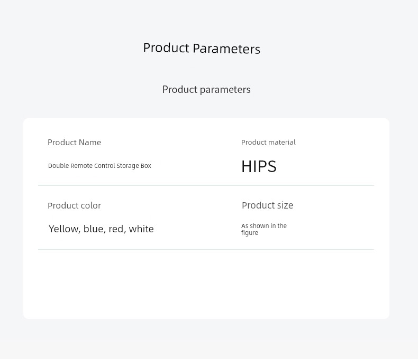The width and height of the screenshot is (418, 359).
Task: Click the word red in the color list
Action: point(117,229)
